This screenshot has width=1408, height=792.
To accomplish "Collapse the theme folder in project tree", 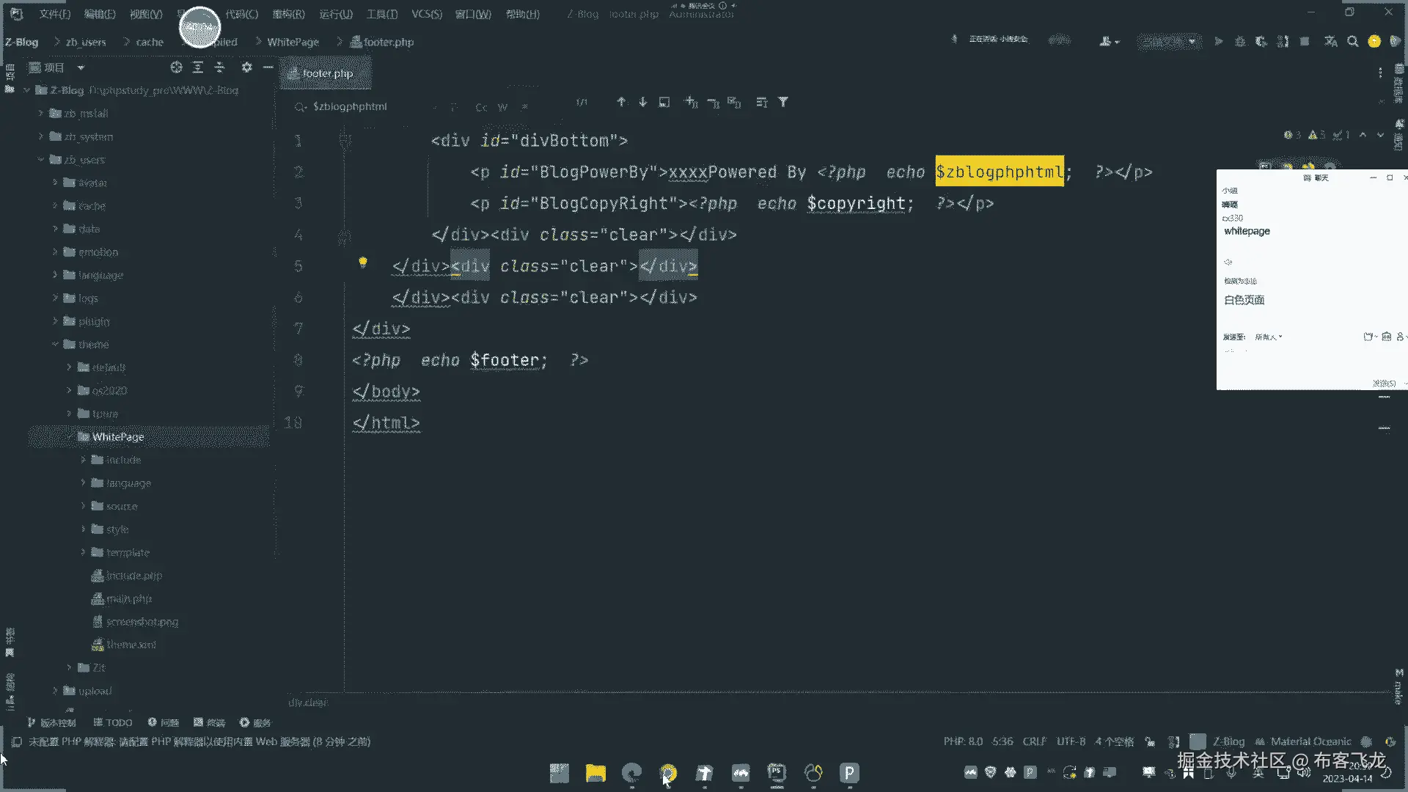I will pos(55,344).
